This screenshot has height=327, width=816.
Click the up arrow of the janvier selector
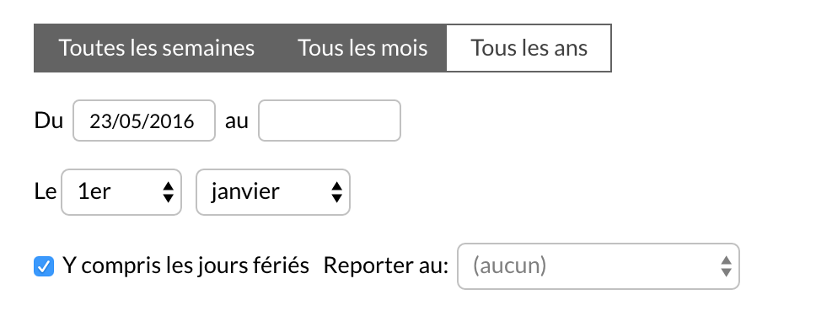(x=336, y=186)
